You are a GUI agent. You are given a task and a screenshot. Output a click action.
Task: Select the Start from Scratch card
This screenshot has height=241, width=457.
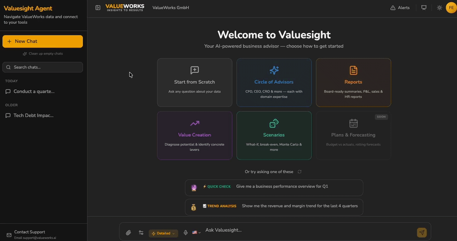point(195,82)
